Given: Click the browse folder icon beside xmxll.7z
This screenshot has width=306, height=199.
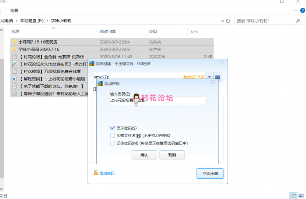Looking at the screenshot, I should click(218, 77).
